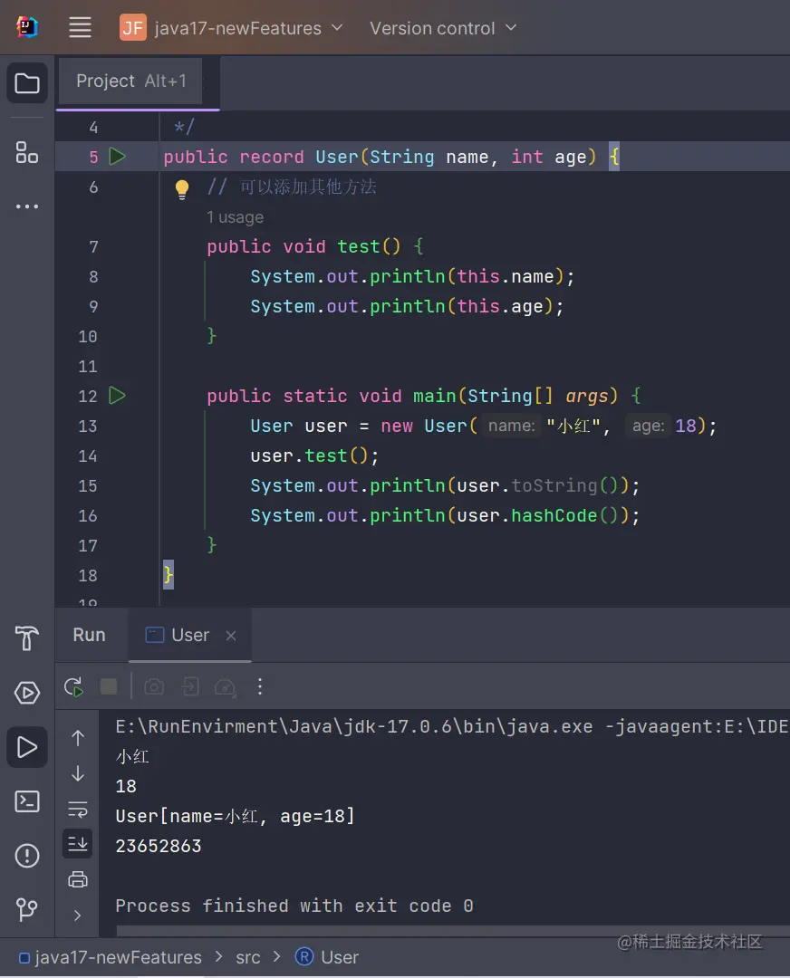Open the Build hammer tool window

(27, 638)
